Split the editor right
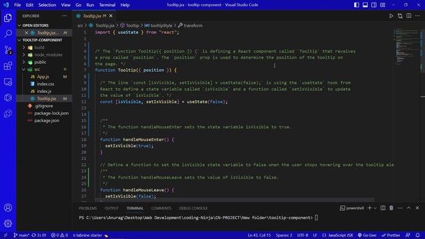Viewport: 425px width, 239px height. coord(409,16)
